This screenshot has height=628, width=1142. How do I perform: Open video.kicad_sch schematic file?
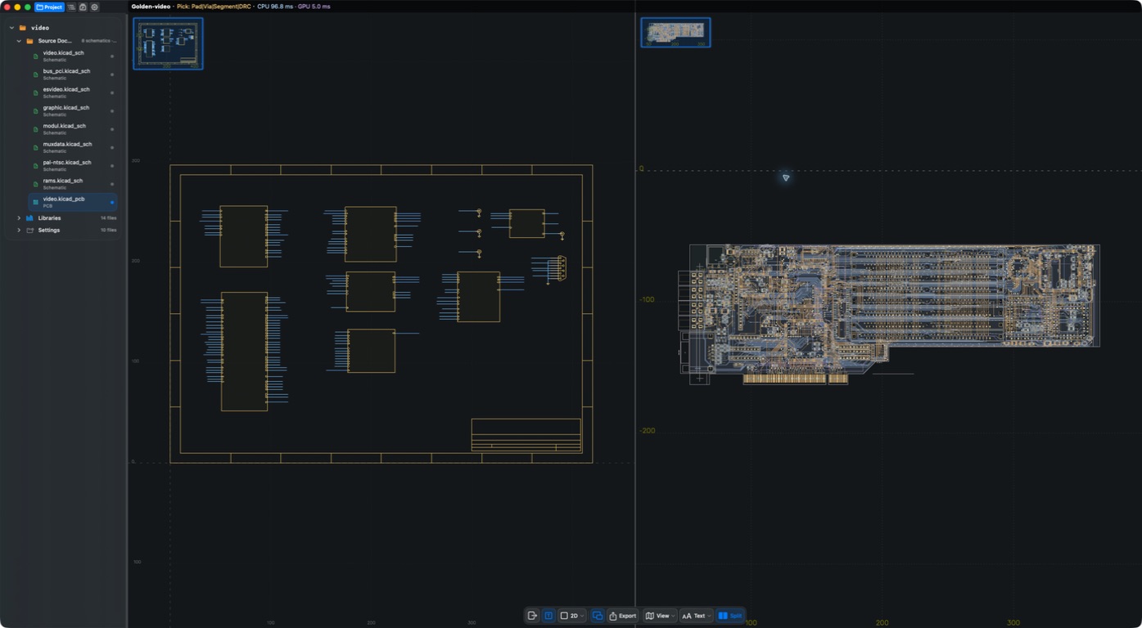(72, 56)
